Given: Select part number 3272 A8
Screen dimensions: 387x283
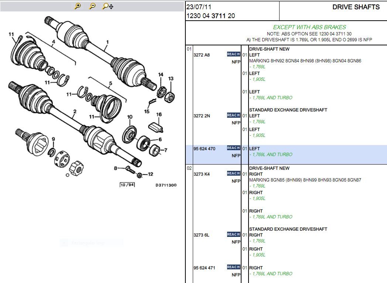Looking at the screenshot, I should pos(201,55).
